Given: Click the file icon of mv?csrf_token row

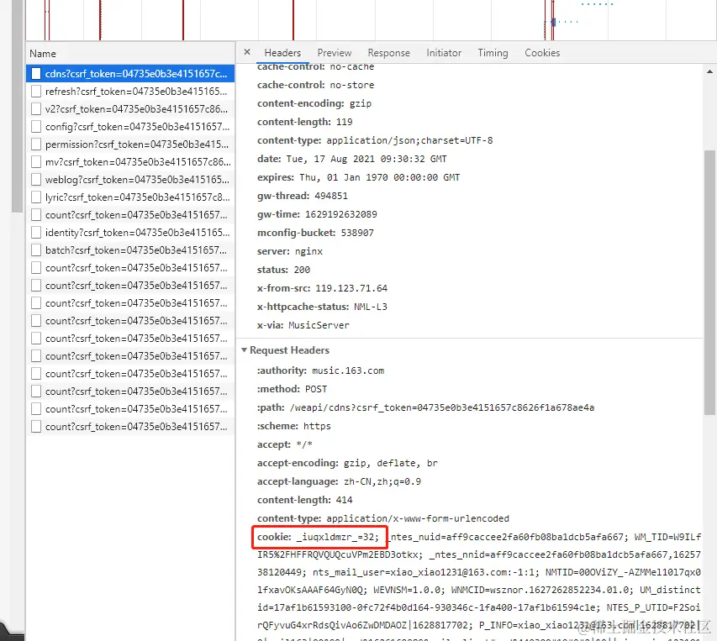Looking at the screenshot, I should (x=36, y=162).
